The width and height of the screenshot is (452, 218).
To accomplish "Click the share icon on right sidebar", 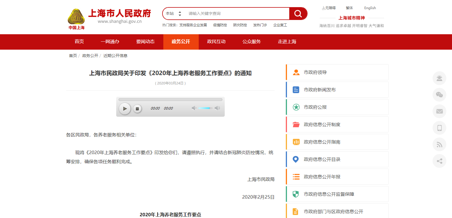I will pos(439,161).
